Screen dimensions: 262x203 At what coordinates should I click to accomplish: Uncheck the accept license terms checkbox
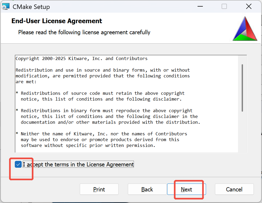click(x=18, y=164)
